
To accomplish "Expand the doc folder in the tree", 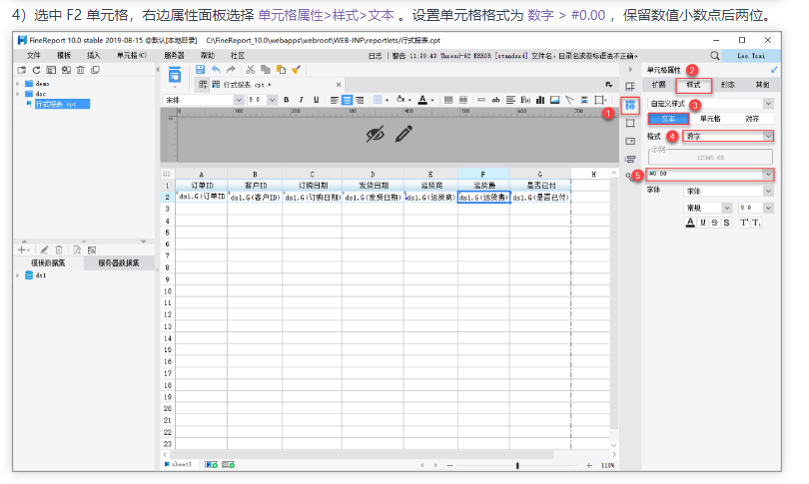I will [18, 94].
